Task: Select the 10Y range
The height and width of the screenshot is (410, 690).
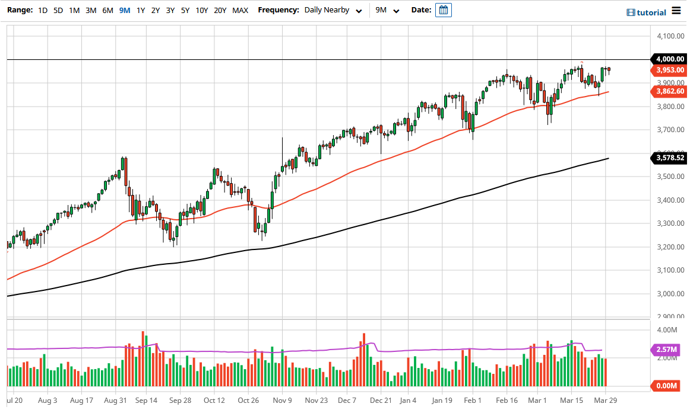Action: [x=202, y=10]
